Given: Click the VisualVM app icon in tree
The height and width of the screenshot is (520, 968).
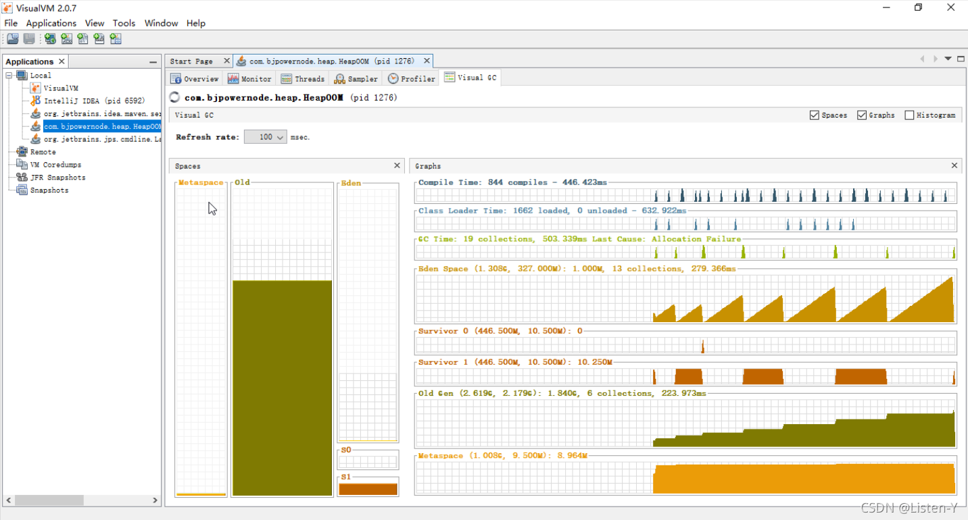Looking at the screenshot, I should click(36, 88).
